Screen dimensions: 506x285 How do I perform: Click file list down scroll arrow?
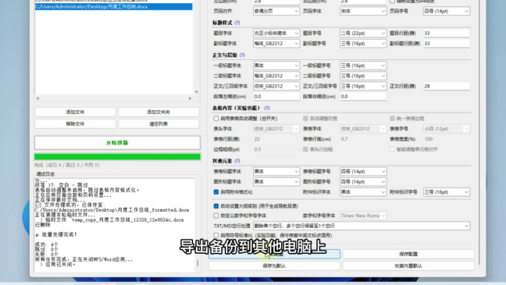click(196, 92)
